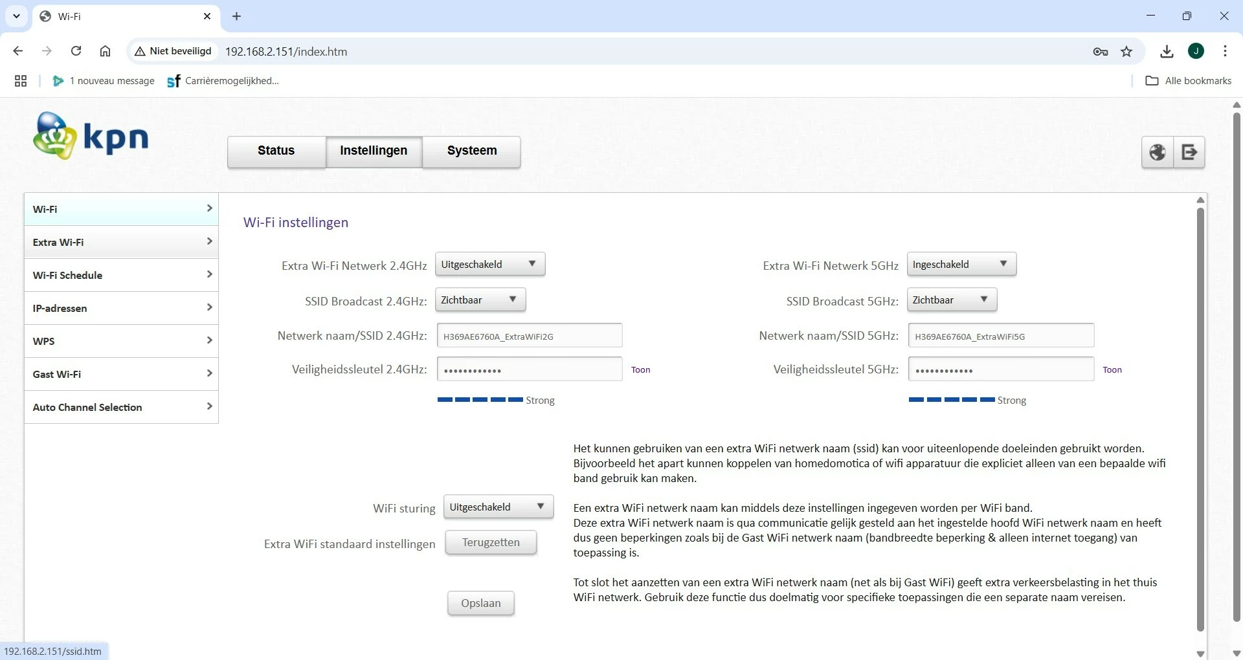1243x660 pixels.
Task: Click the 5GHz 'Strong' strength label
Action: (1012, 401)
